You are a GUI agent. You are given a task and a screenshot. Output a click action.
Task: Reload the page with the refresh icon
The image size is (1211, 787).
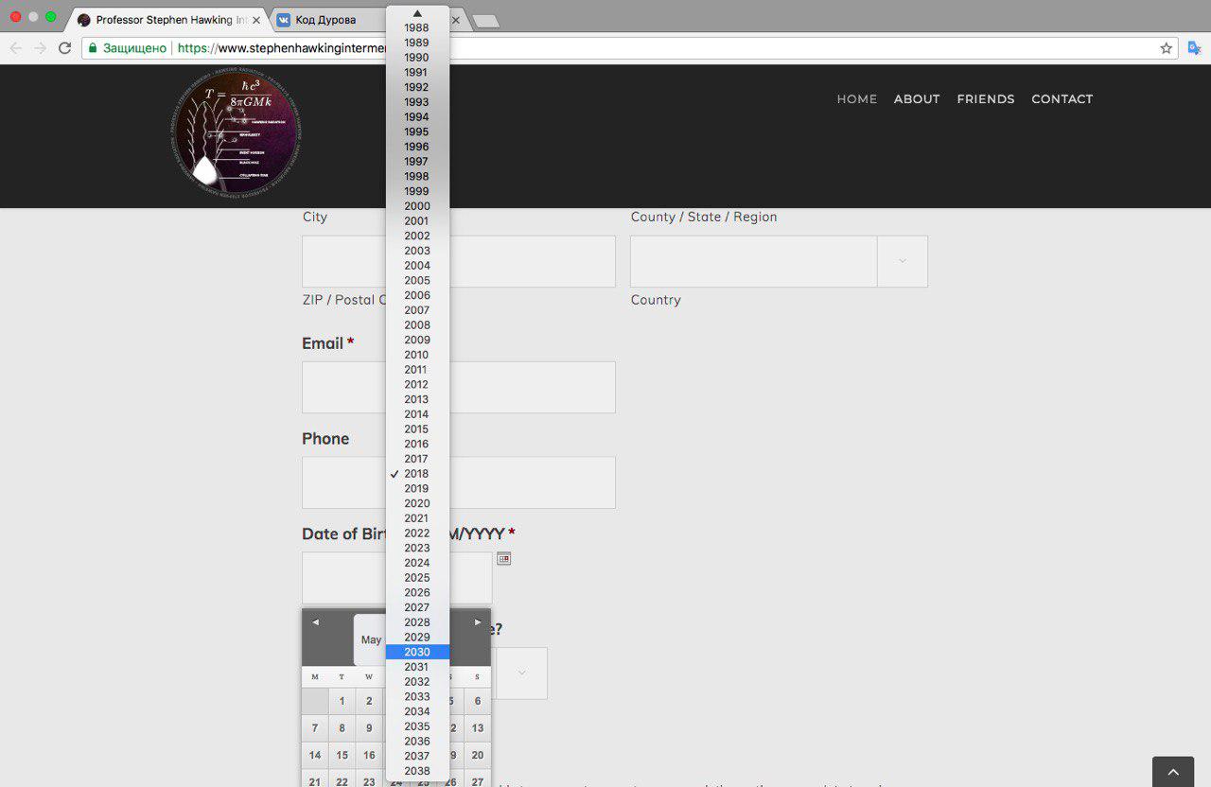click(64, 48)
